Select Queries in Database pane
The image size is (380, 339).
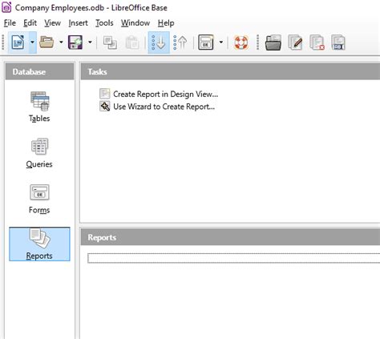[39, 152]
